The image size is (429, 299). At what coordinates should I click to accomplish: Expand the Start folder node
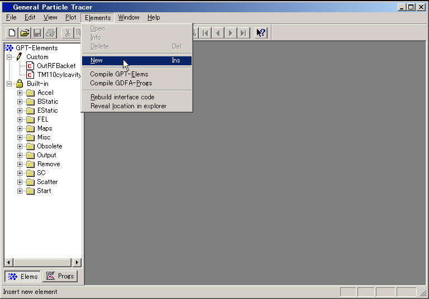[20, 191]
